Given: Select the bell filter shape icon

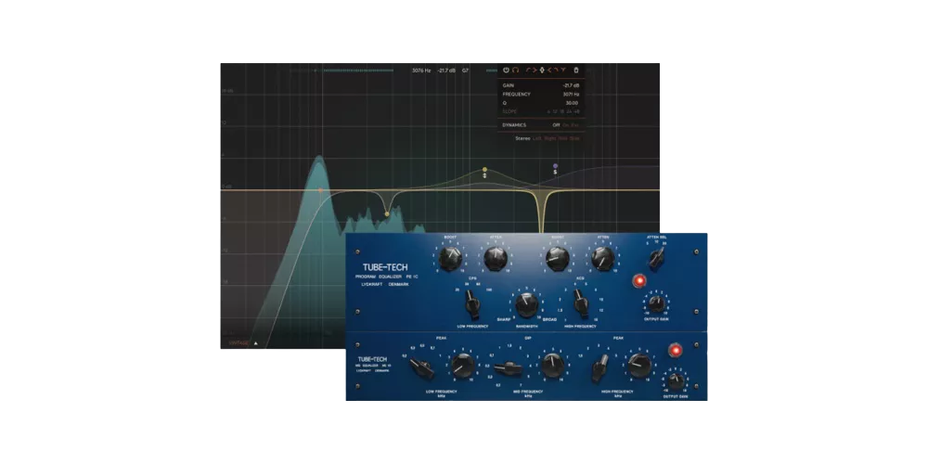Looking at the screenshot, I should tap(542, 70).
